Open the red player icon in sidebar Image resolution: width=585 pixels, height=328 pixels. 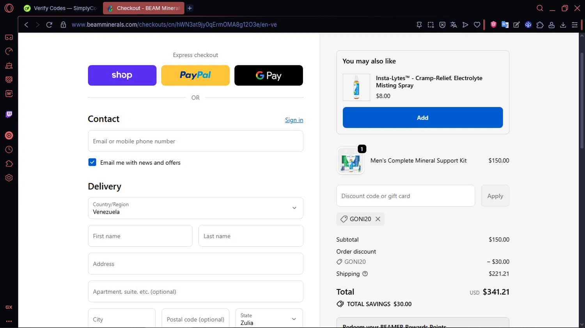(9, 135)
